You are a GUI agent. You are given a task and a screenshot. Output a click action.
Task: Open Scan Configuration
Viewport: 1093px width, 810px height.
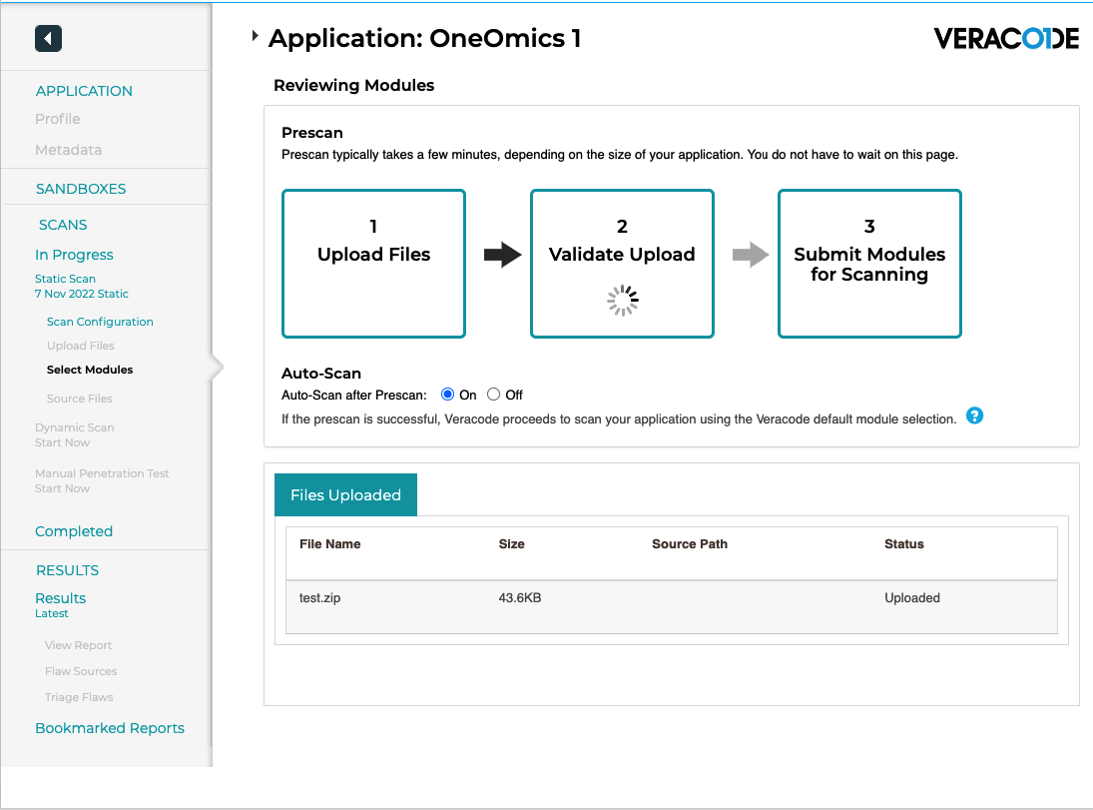point(100,321)
